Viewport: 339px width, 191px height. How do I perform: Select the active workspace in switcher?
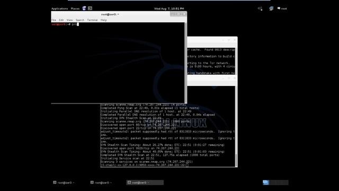(x=266, y=183)
